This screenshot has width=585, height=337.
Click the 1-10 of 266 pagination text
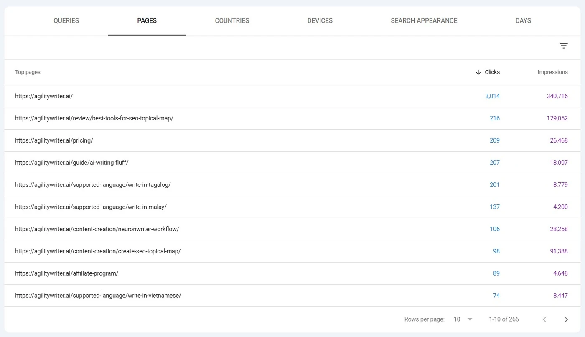(504, 319)
